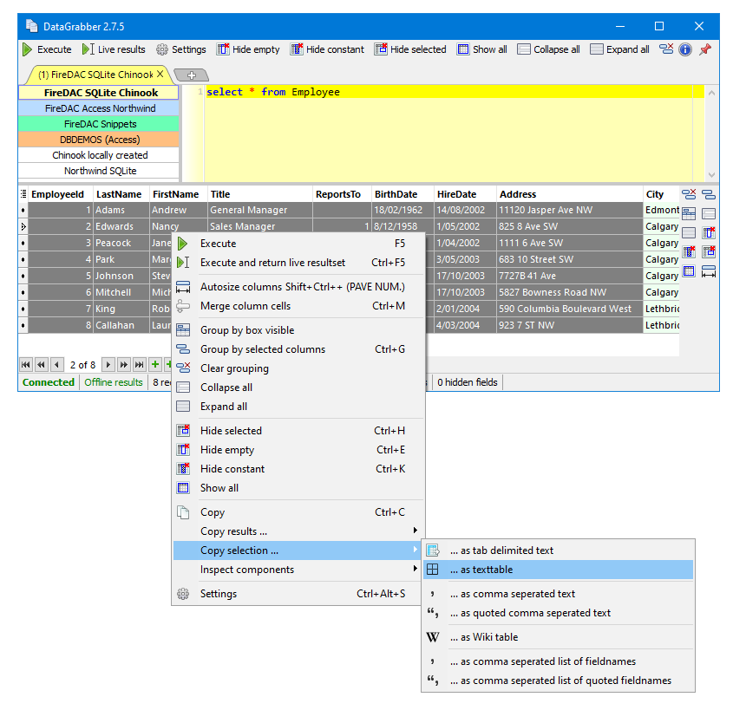Click the group by box icon in side panel
Screen dimensions: 733x710
click(689, 213)
